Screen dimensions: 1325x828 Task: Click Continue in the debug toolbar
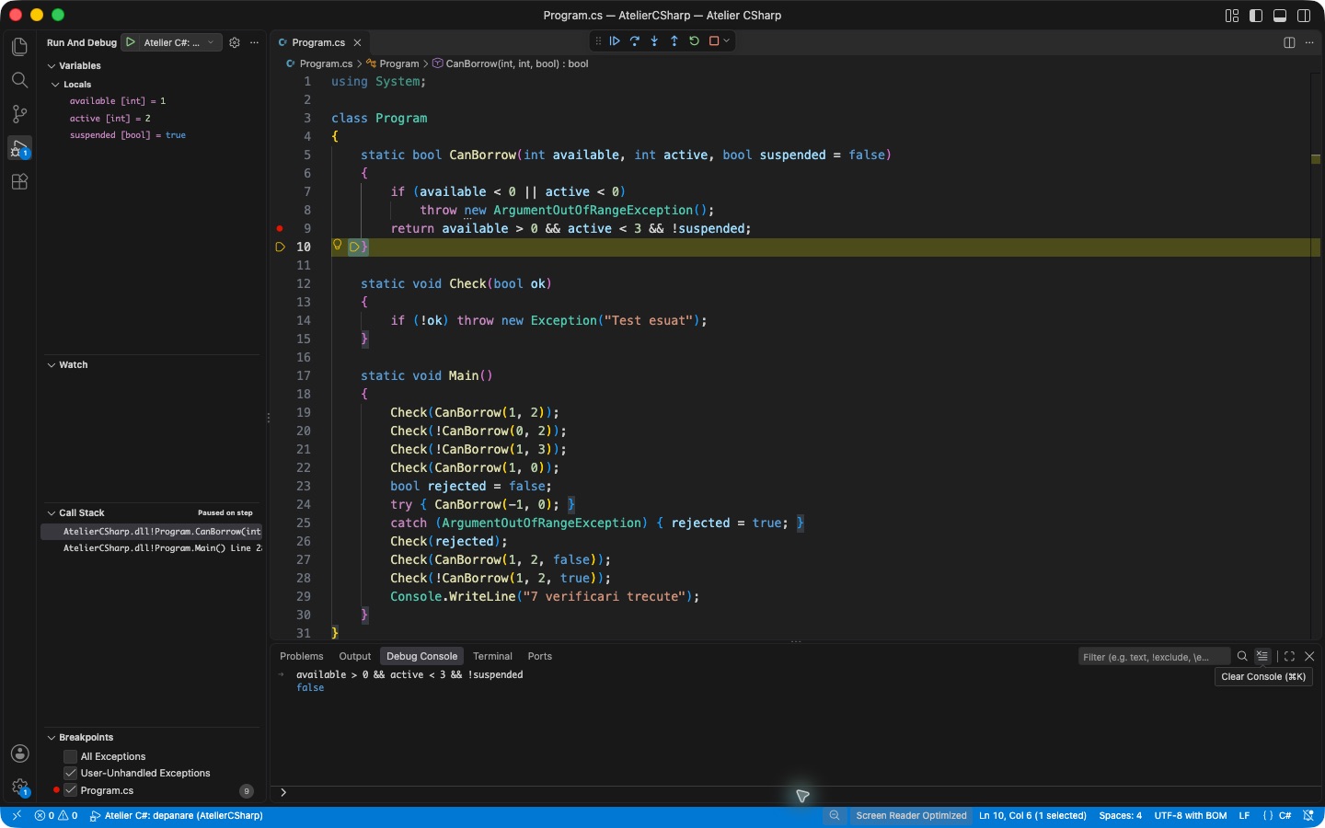pos(615,41)
